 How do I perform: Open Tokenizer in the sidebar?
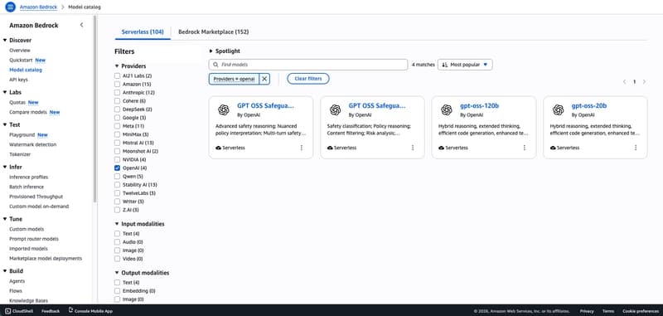point(20,154)
